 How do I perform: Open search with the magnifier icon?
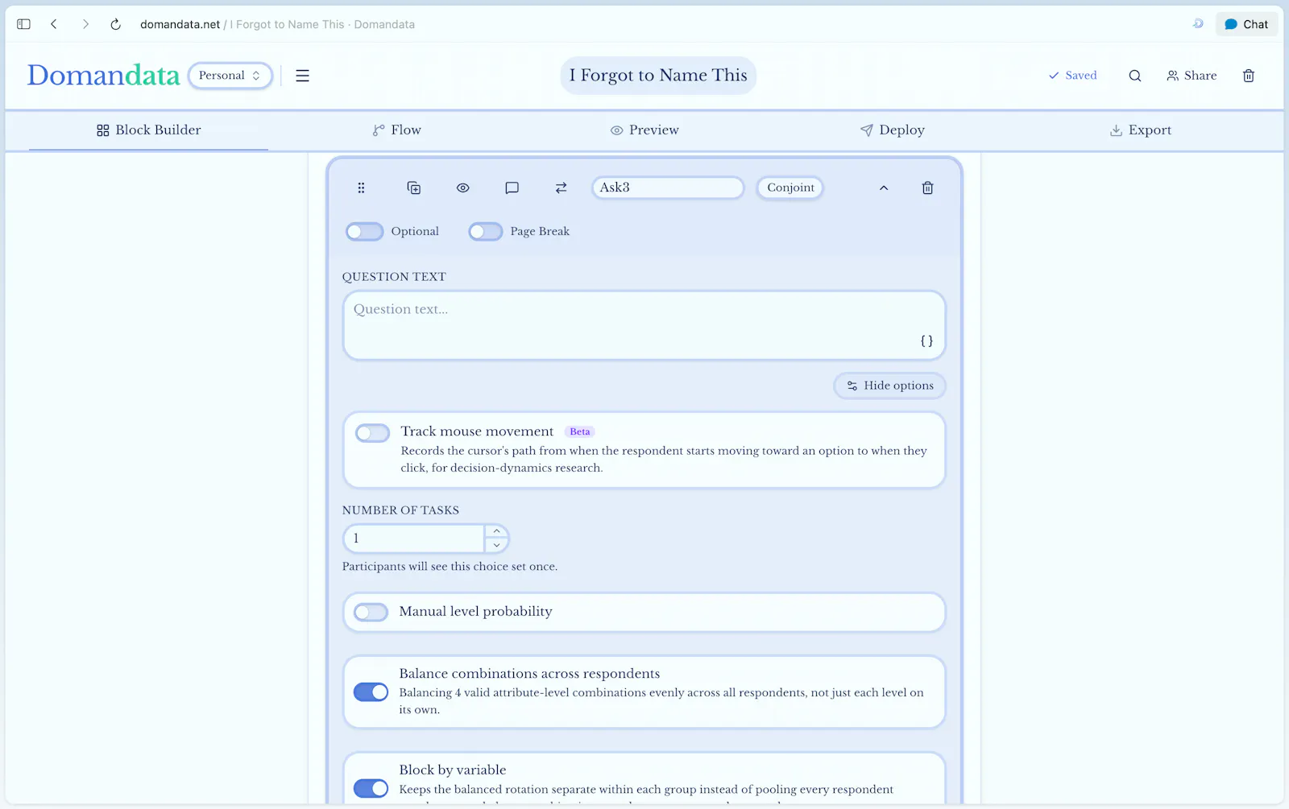[1135, 76]
